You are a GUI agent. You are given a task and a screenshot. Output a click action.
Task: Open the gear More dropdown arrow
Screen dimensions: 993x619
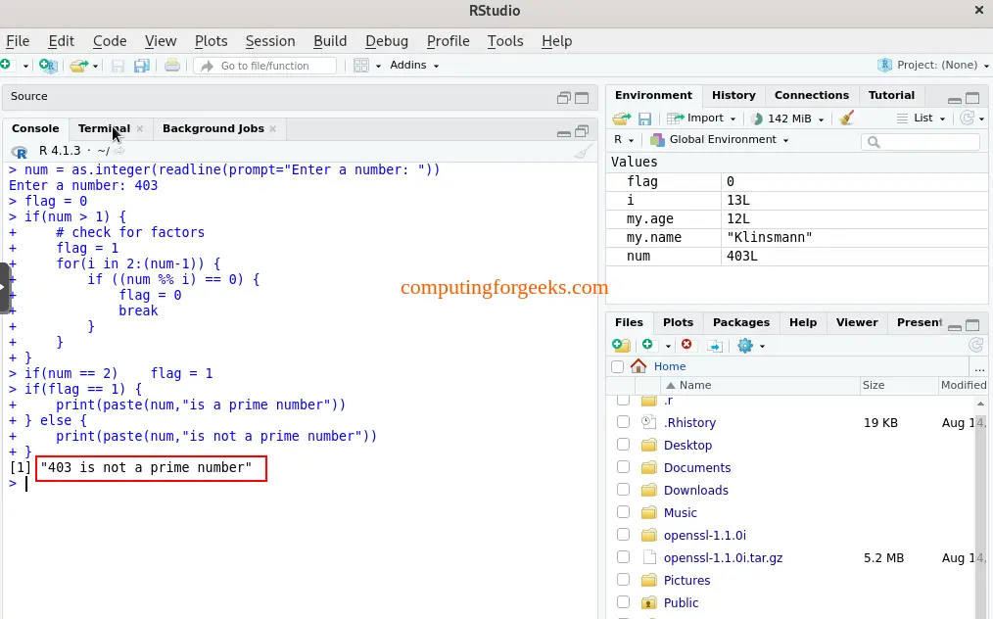coord(762,346)
